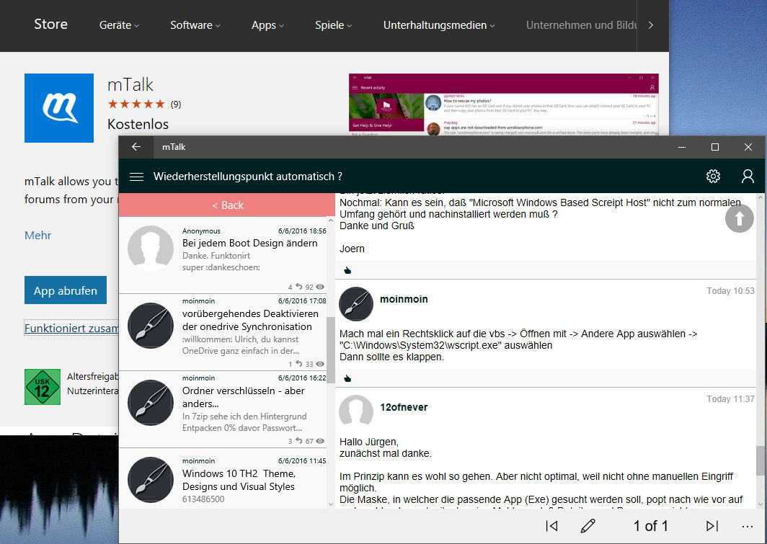Screen dimensions: 767x544
Task: Click views eye icon on Bei jedem Boot thread
Action: click(x=320, y=287)
